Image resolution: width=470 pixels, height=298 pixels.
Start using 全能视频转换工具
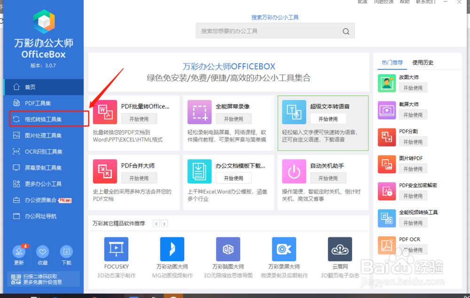[x=413, y=223]
